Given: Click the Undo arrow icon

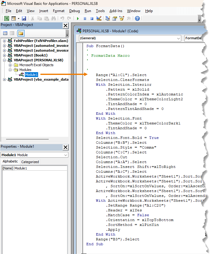Looking at the screenshot, I should [x=62, y=18].
